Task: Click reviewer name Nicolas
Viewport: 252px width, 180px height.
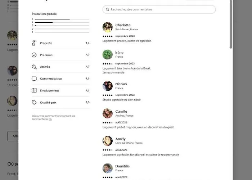Action: [x=121, y=84]
